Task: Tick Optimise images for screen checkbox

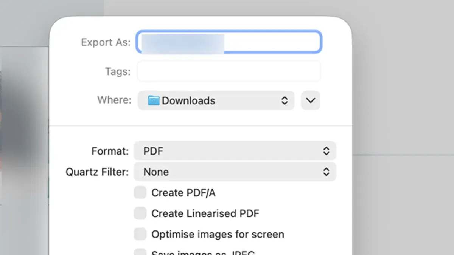Action: click(140, 234)
